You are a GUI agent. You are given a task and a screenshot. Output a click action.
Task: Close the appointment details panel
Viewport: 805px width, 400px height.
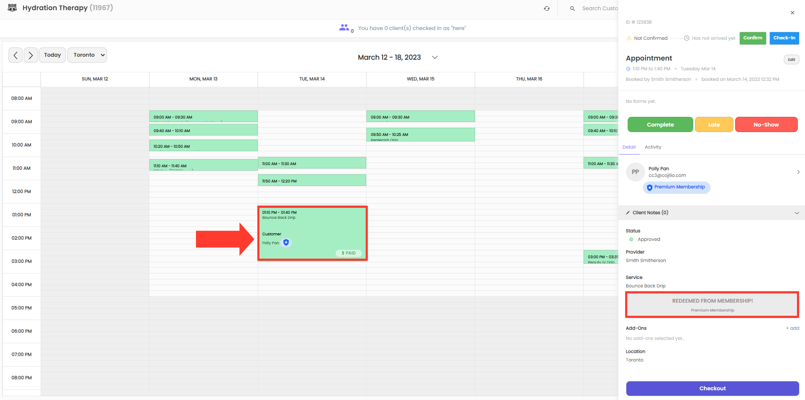792,13
